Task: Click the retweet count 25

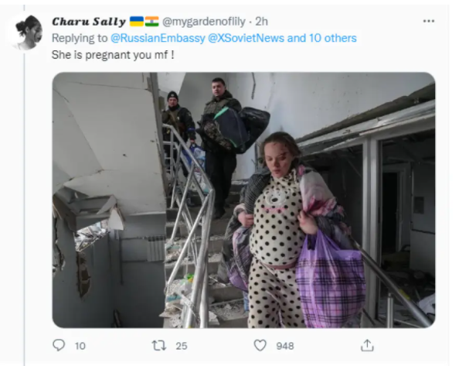Action: [182, 346]
